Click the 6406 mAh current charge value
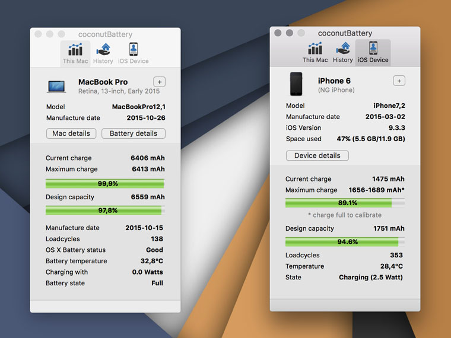 click(148, 158)
